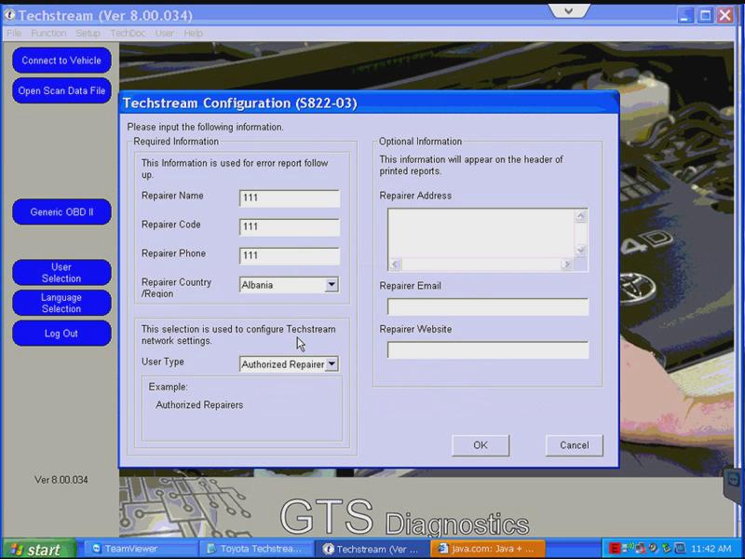Confirm configuration with OK button
This screenshot has height=559, width=745.
(x=481, y=445)
